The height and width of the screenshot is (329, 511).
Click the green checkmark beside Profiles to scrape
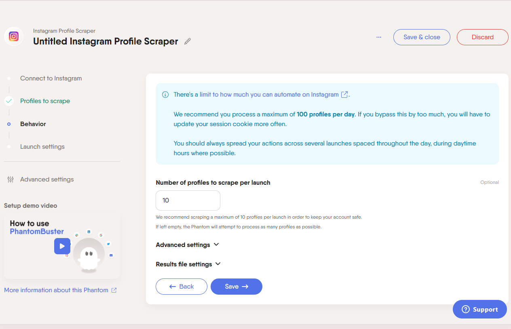9,101
